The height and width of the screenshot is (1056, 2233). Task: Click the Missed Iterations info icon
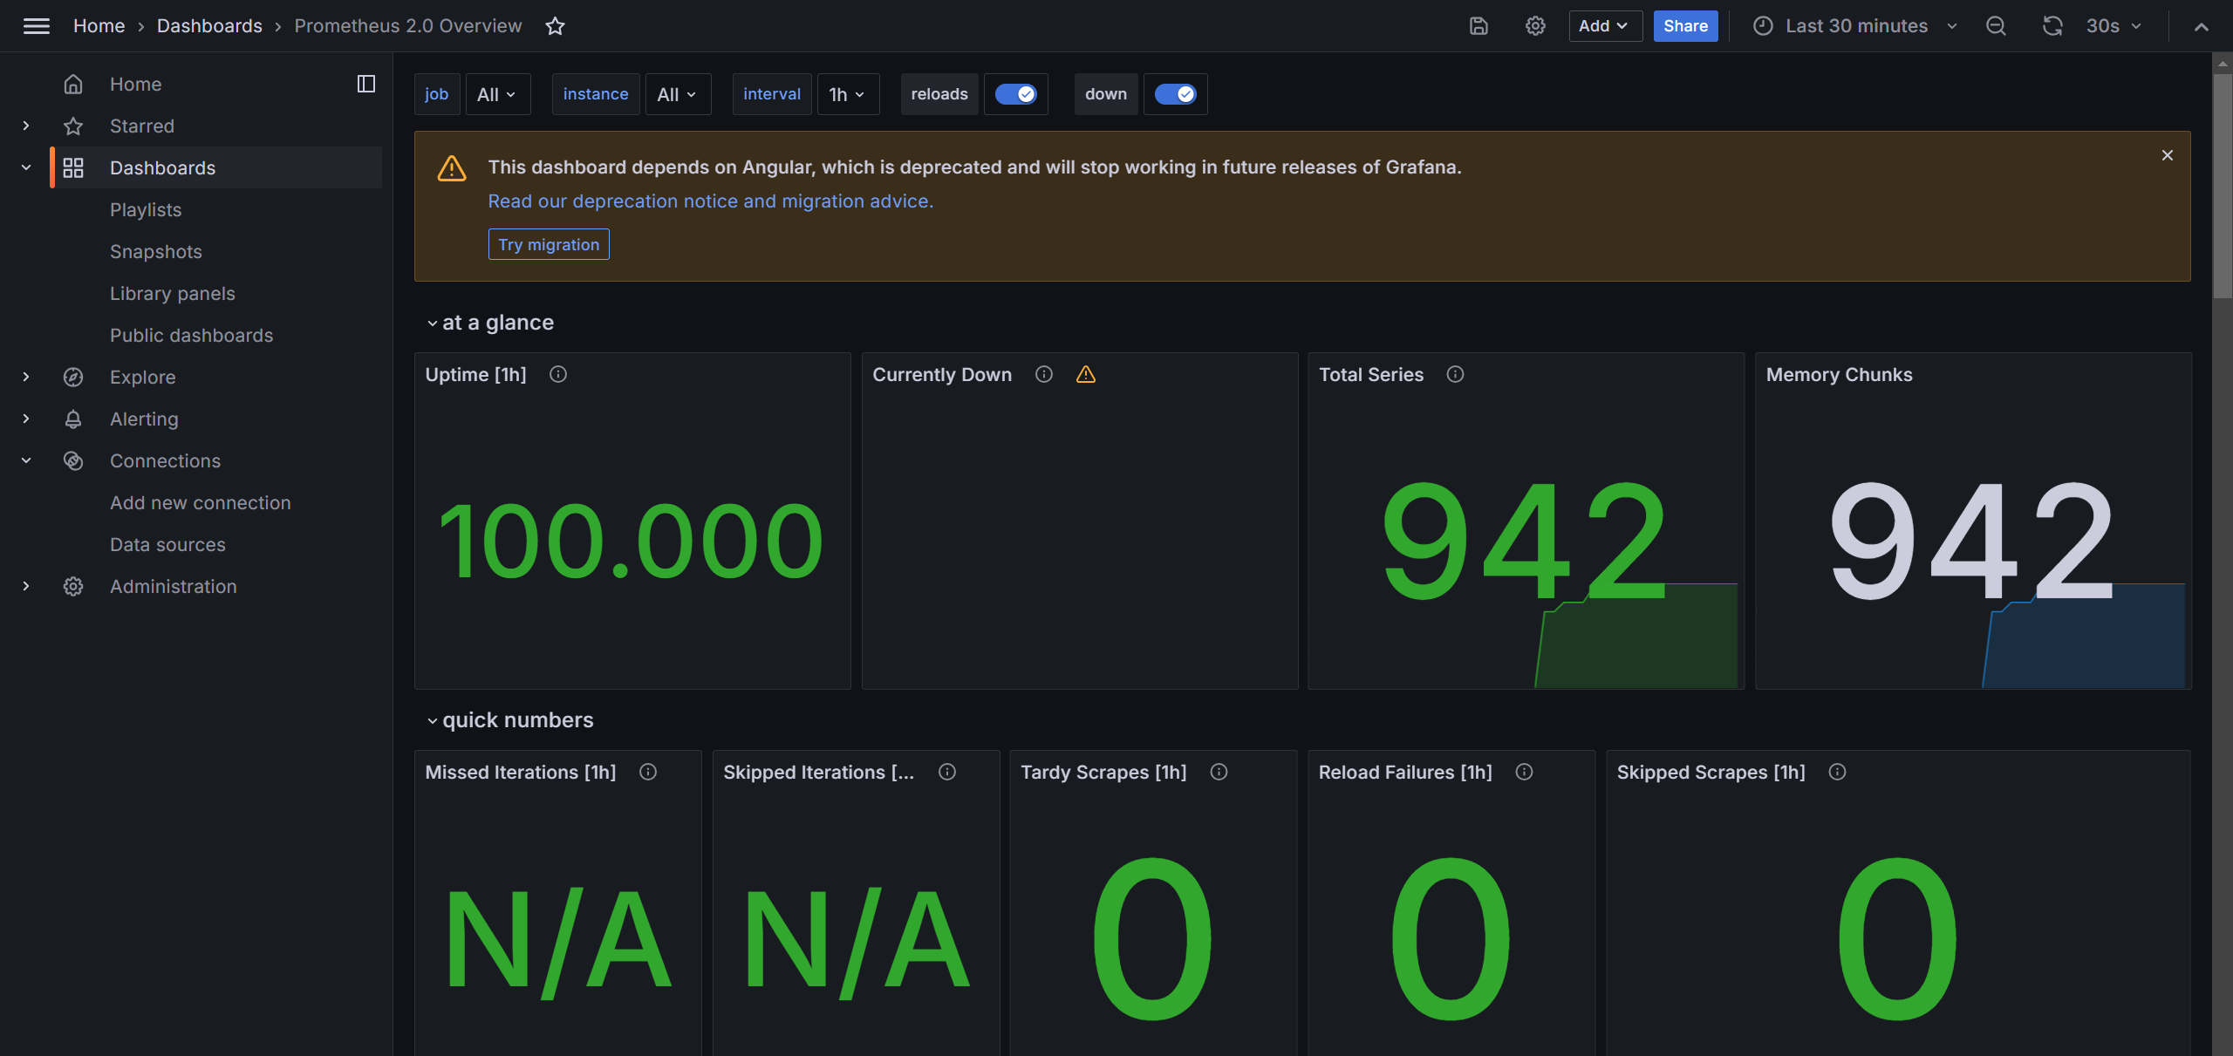(648, 772)
